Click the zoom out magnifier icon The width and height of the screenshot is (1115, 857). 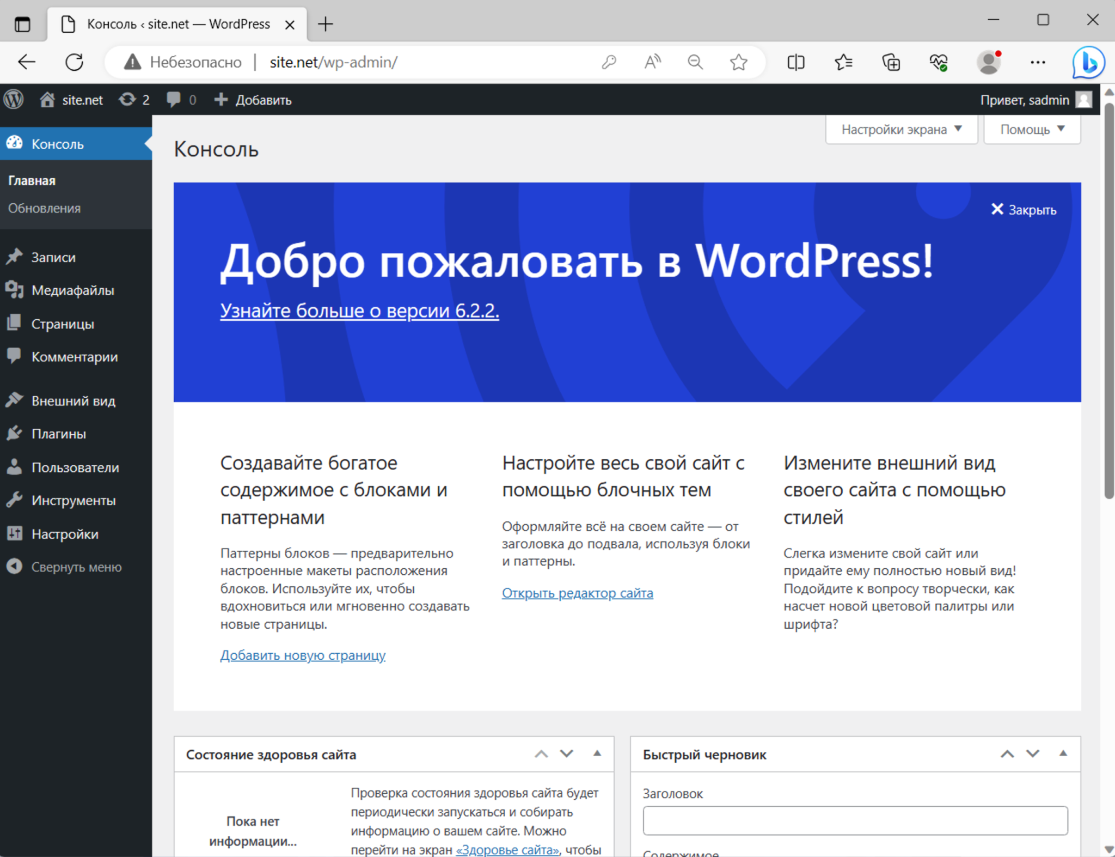point(695,62)
